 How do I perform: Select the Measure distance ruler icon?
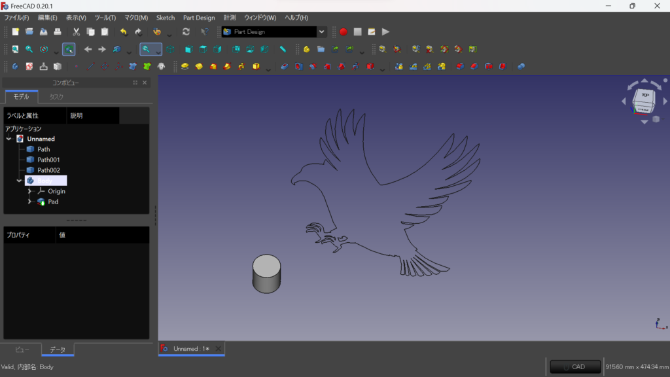283,50
